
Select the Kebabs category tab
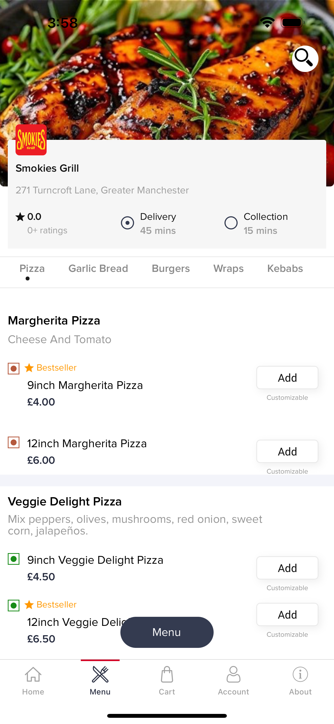click(x=285, y=269)
